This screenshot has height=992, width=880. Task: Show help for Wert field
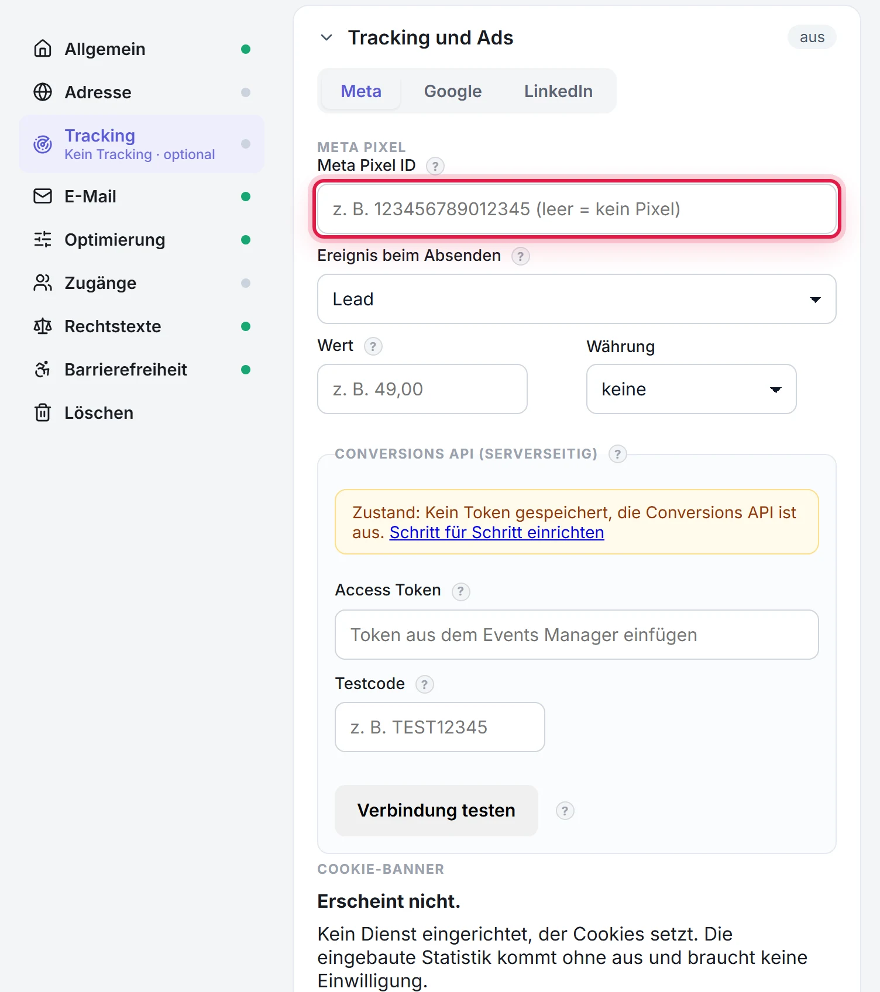(x=373, y=346)
